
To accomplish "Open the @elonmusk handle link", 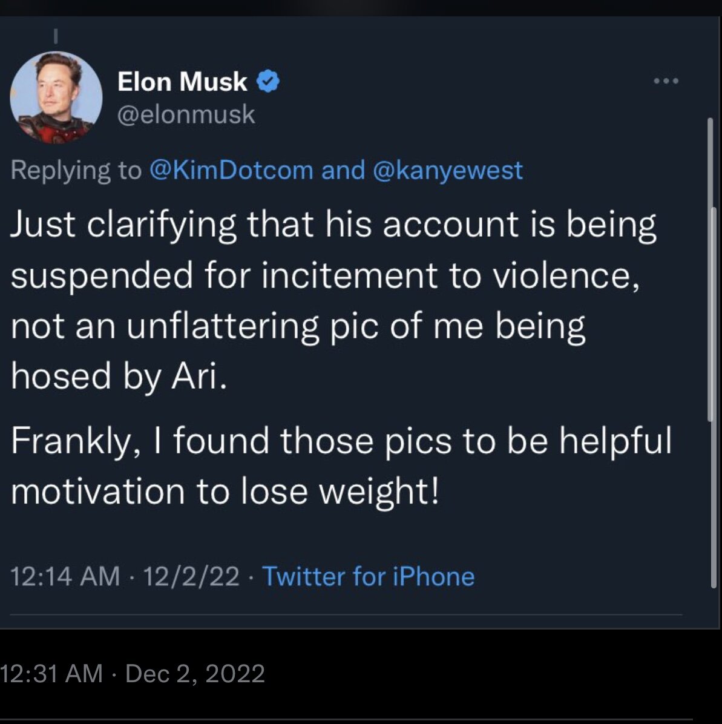I will pyautogui.click(x=186, y=114).
